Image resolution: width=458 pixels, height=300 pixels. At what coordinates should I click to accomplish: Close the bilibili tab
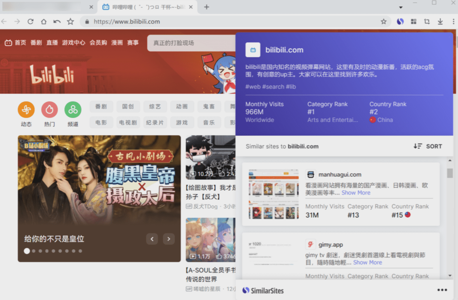pos(191,7)
